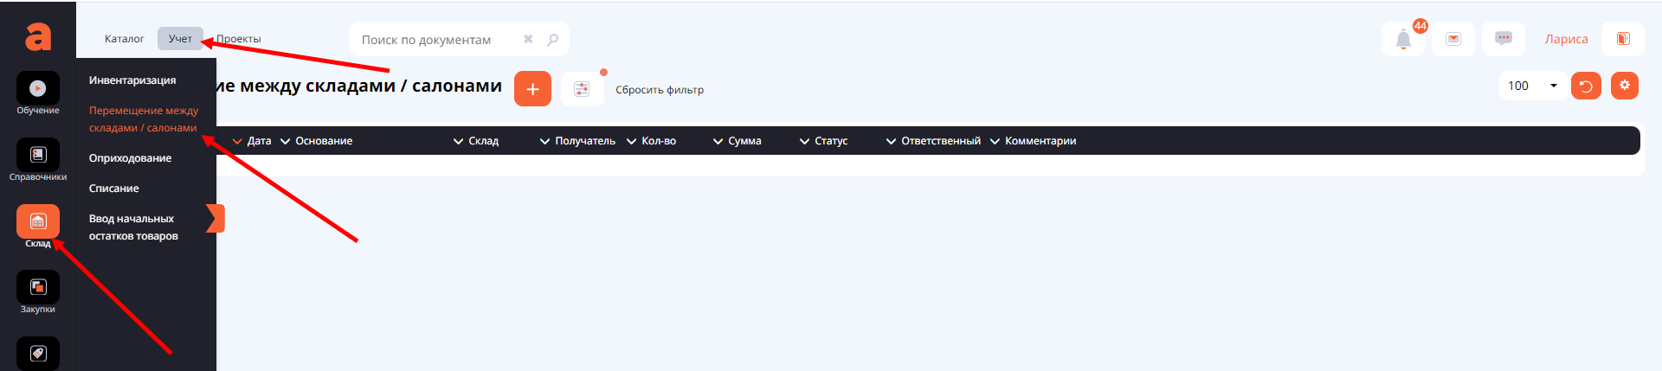Click the Лариса user name
Viewport: 1662px width, 371px height.
(1566, 39)
